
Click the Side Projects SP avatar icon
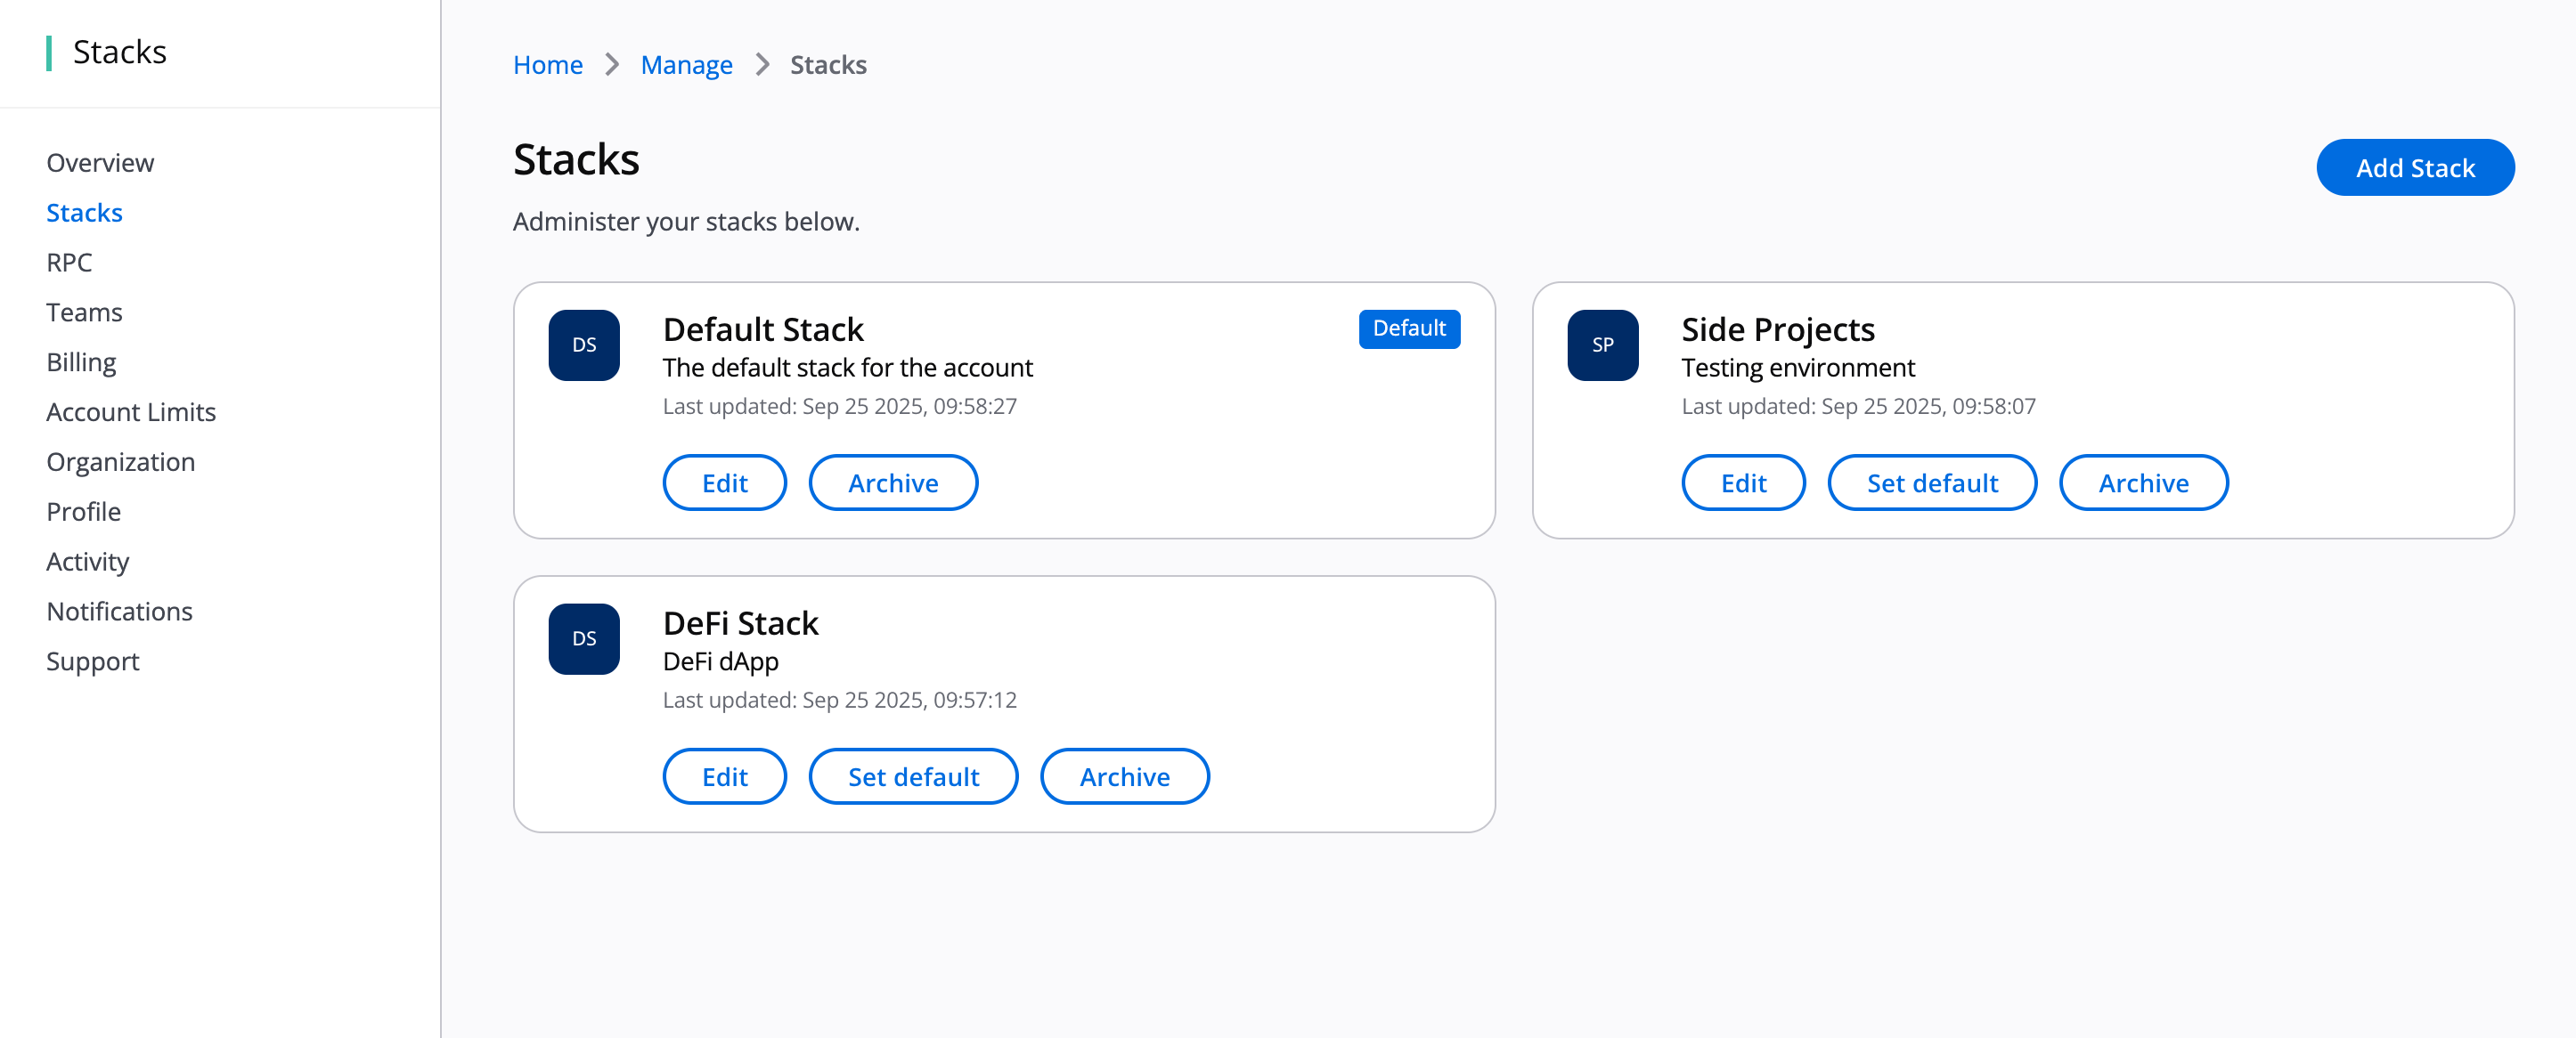click(1602, 345)
